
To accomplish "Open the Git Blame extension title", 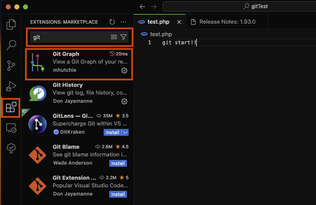I will (66, 147).
